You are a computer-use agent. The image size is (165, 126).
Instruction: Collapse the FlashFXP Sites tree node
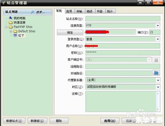pos(6,27)
